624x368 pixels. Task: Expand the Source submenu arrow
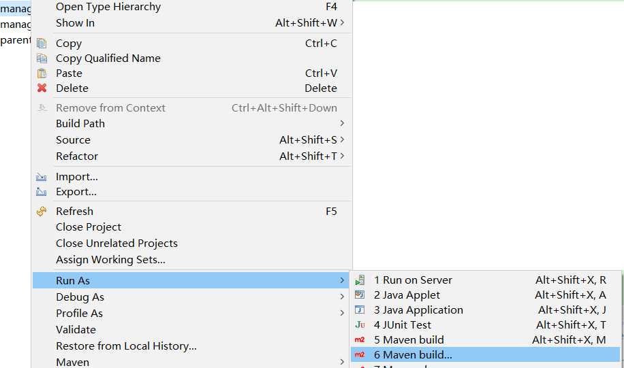[x=342, y=140]
